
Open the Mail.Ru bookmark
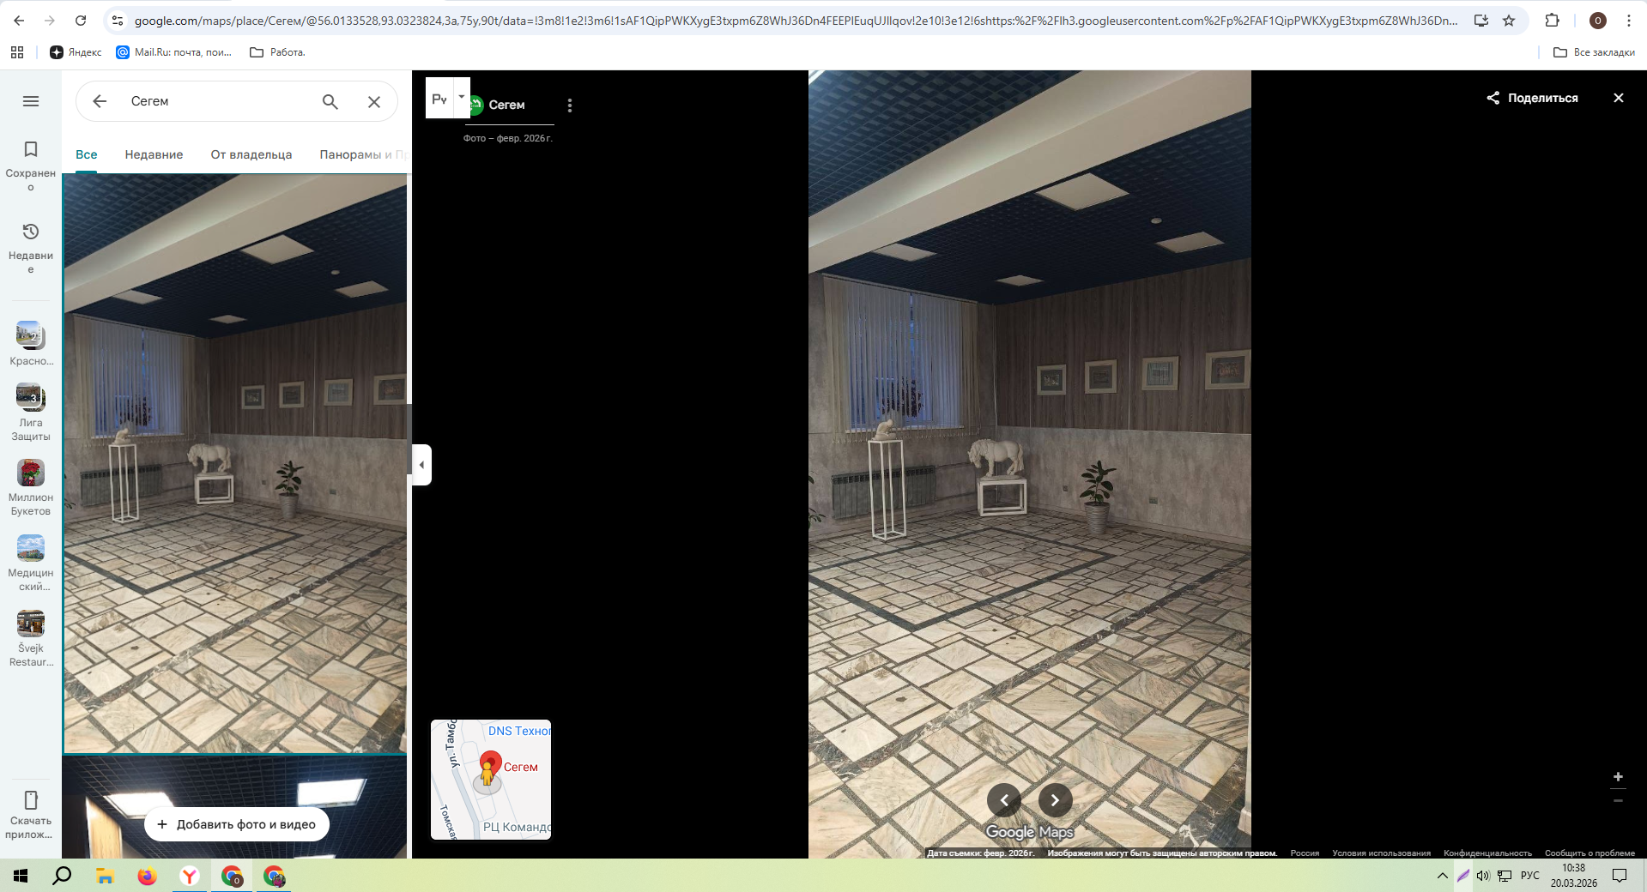(175, 52)
